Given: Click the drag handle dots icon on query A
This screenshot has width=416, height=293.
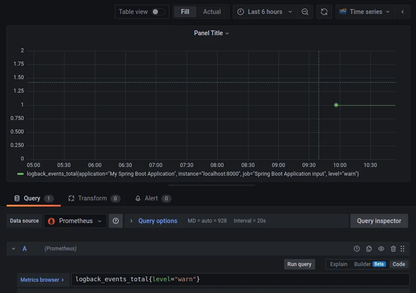Looking at the screenshot, I should coord(403,249).
